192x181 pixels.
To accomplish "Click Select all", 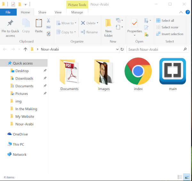I will tap(165, 20).
